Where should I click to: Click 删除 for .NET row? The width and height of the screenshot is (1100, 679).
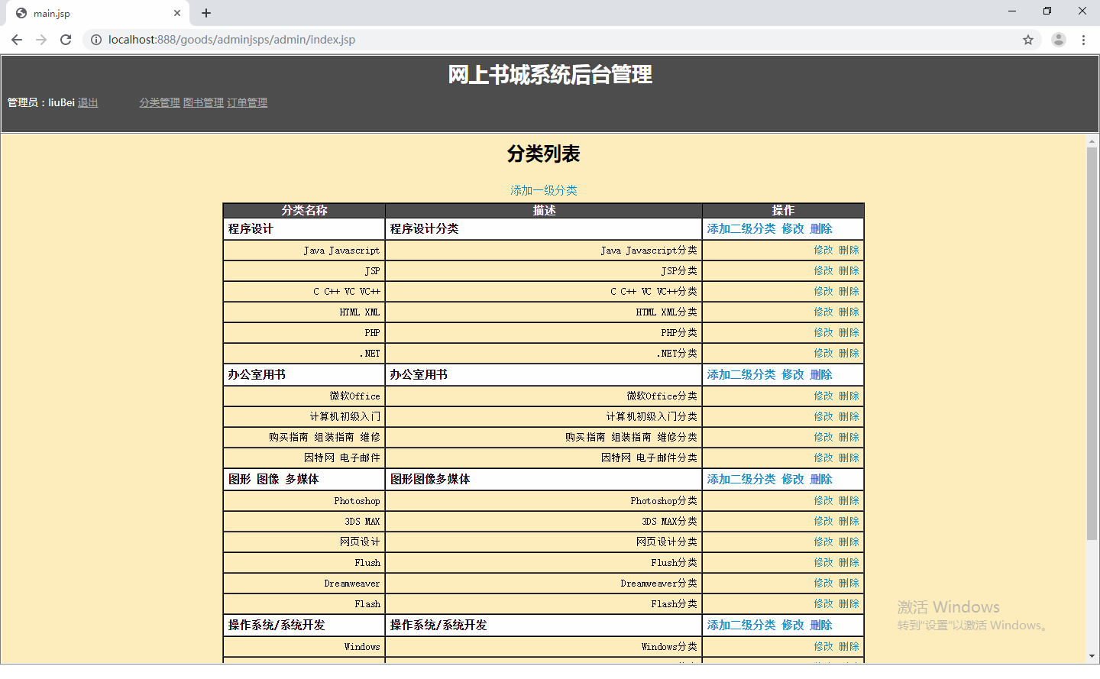click(x=849, y=353)
